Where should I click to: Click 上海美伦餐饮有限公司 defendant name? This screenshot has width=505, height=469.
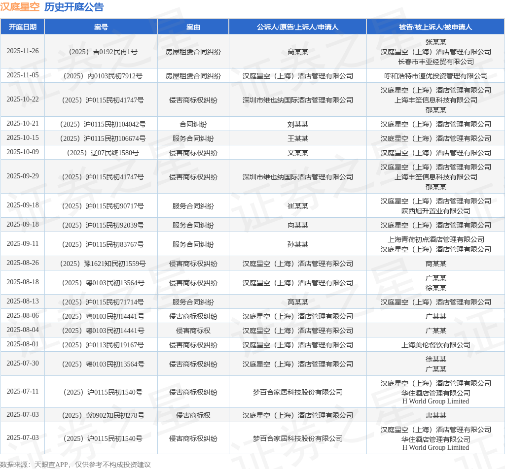(x=435, y=345)
